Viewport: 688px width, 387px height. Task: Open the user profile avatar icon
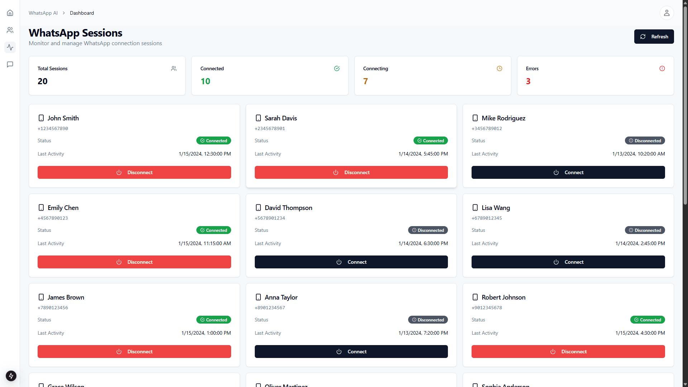pos(666,13)
